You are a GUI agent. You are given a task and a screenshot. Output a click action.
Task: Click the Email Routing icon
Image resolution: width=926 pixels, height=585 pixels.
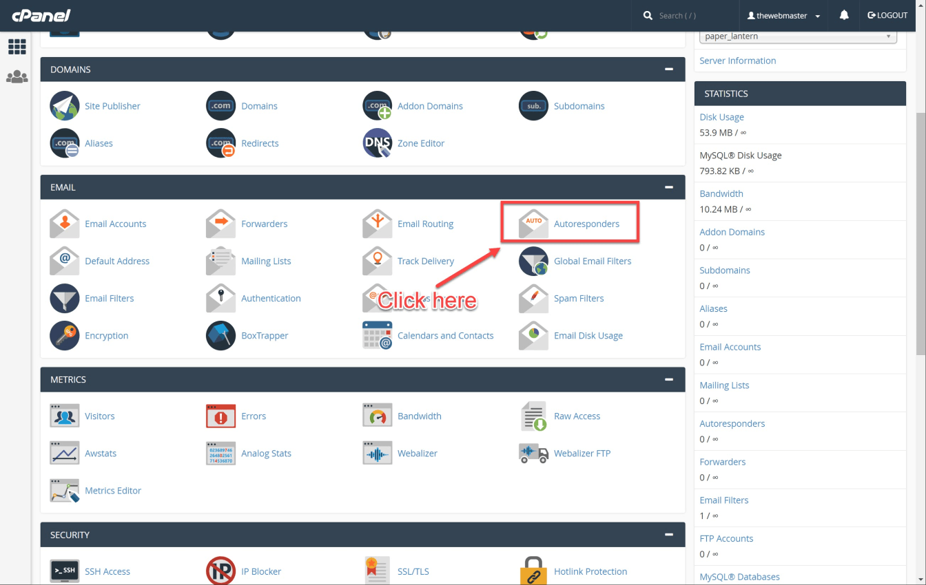[x=378, y=224]
